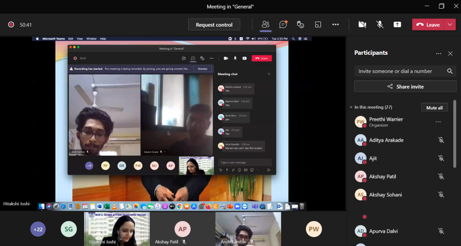This screenshot has width=461, height=246.
Task: Click the Share invite button
Action: tap(405, 87)
